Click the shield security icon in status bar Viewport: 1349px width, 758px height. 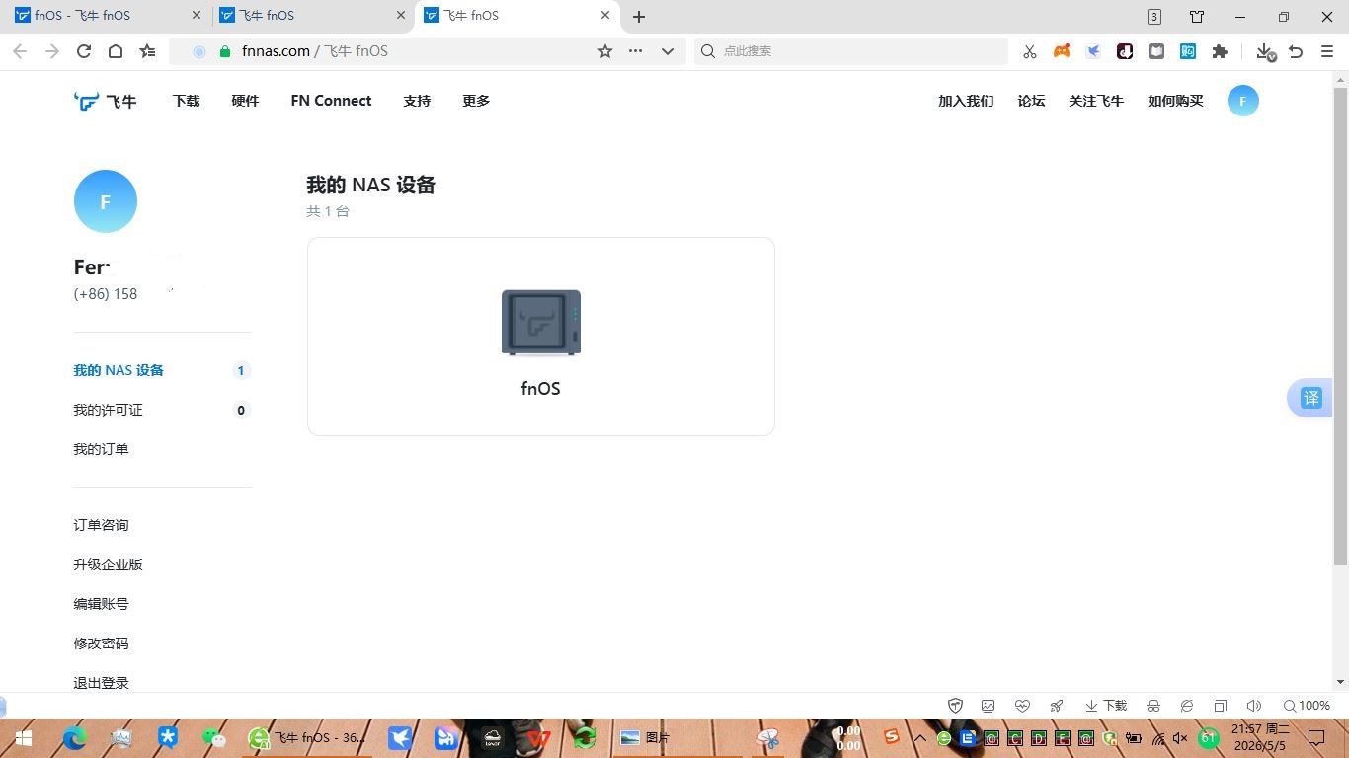pos(955,706)
